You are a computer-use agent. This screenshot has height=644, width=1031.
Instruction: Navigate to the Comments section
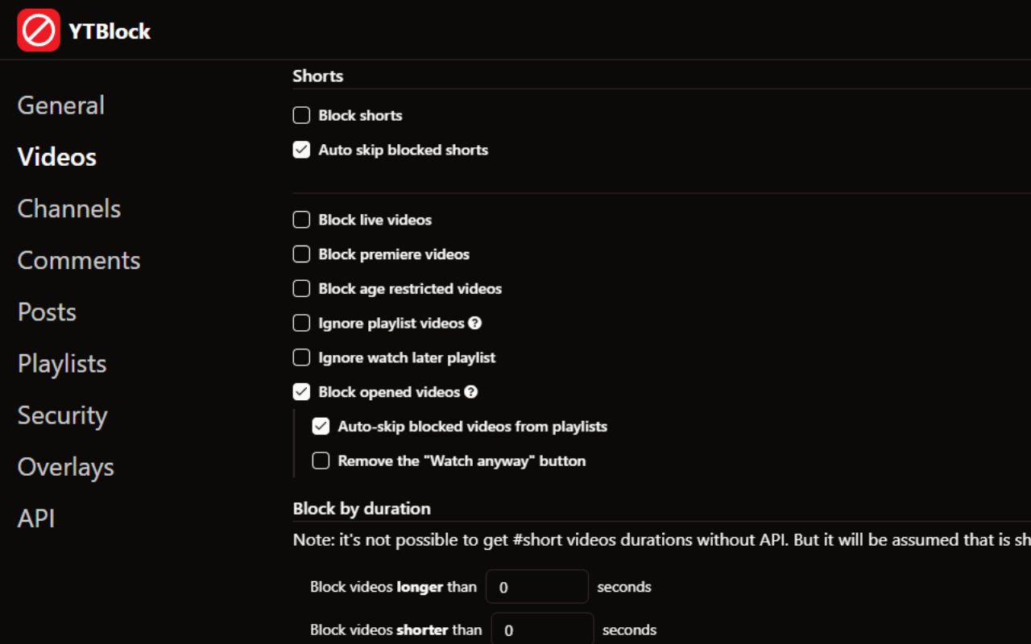(78, 260)
